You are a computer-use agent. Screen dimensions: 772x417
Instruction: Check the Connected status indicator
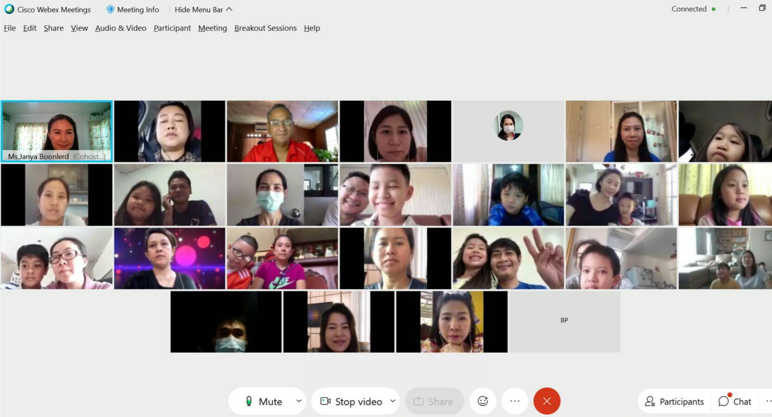pyautogui.click(x=693, y=9)
